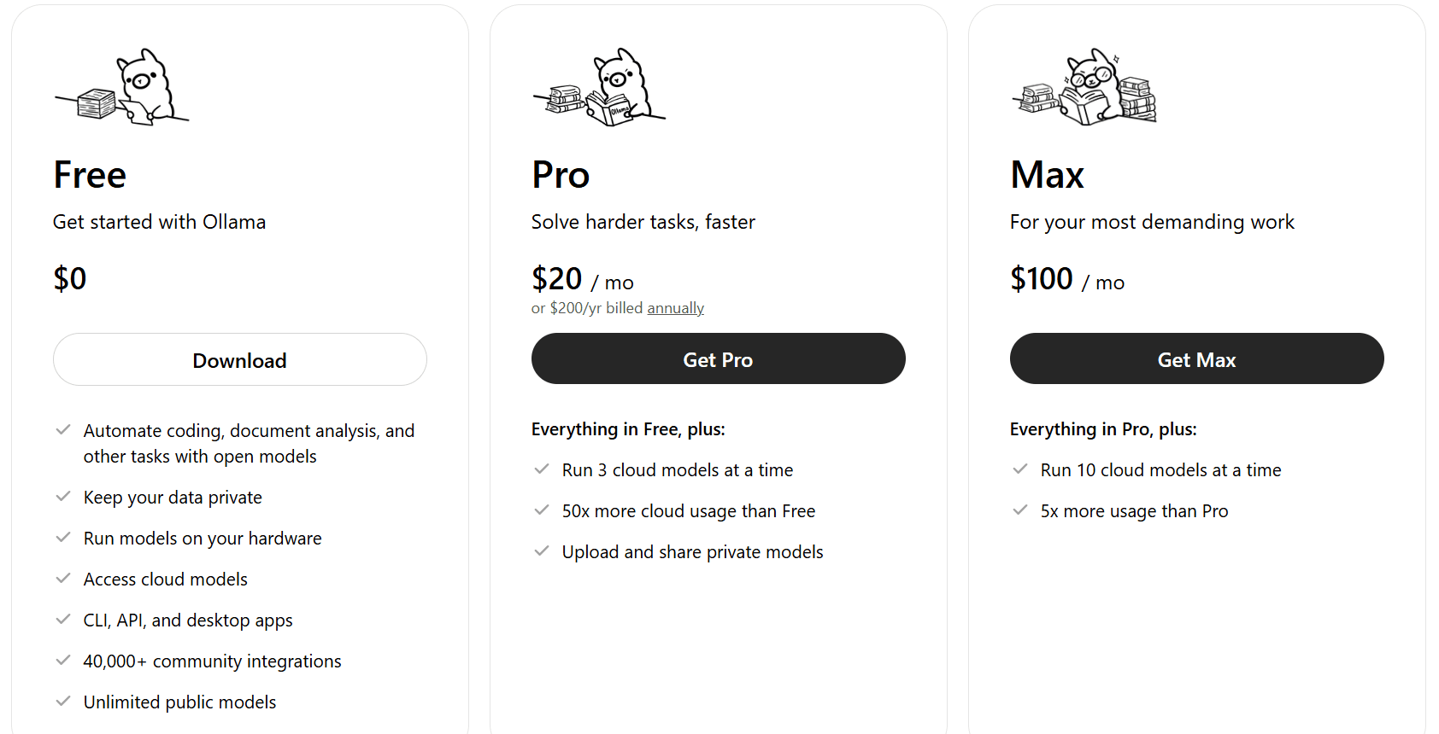
Task: Click the Pro plan heading
Action: click(561, 175)
